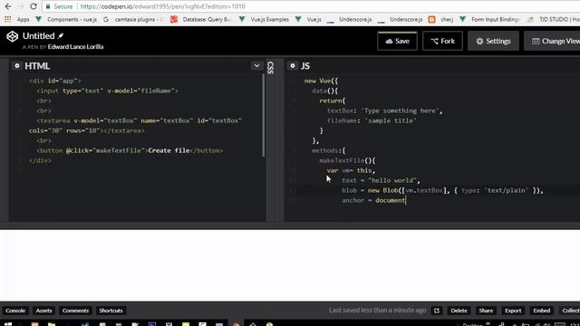Open the Embed options

pyautogui.click(x=542, y=311)
